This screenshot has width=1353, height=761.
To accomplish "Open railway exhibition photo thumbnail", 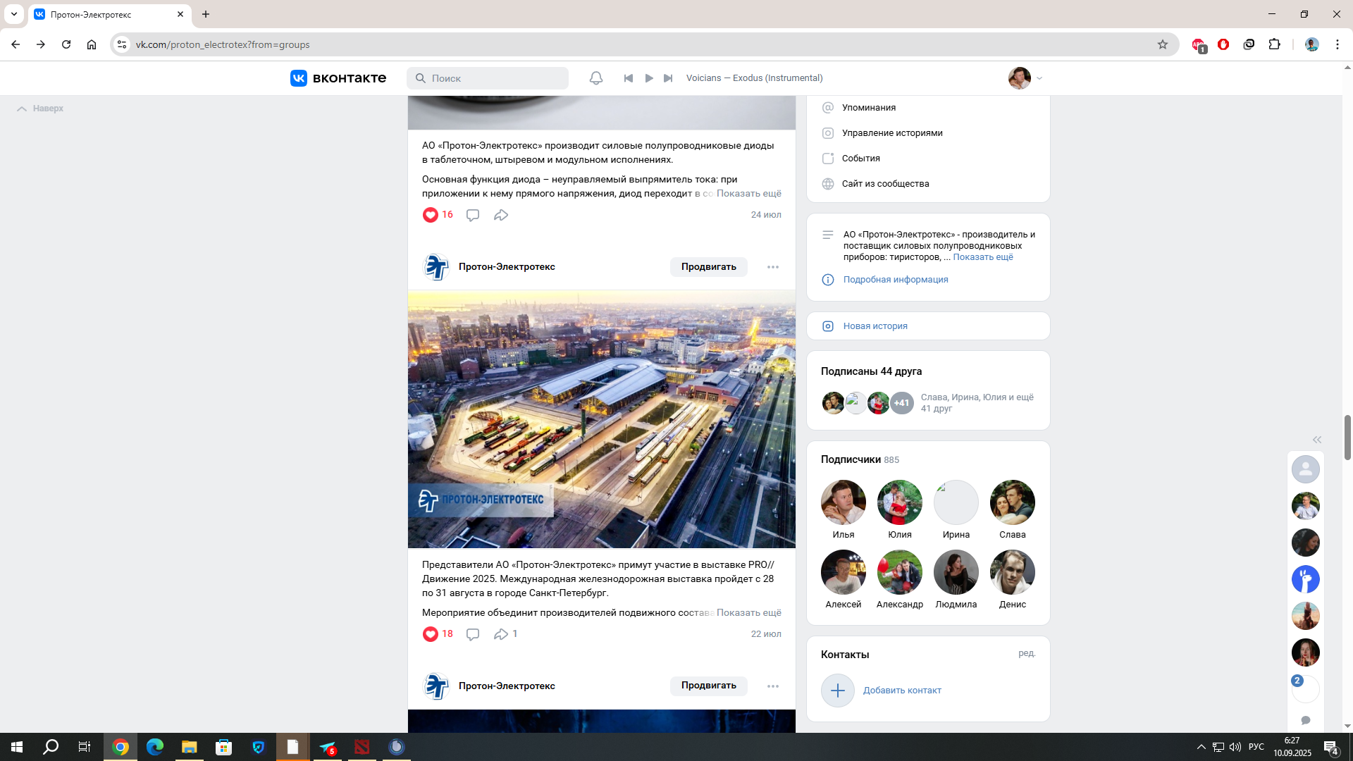I will tap(601, 419).
